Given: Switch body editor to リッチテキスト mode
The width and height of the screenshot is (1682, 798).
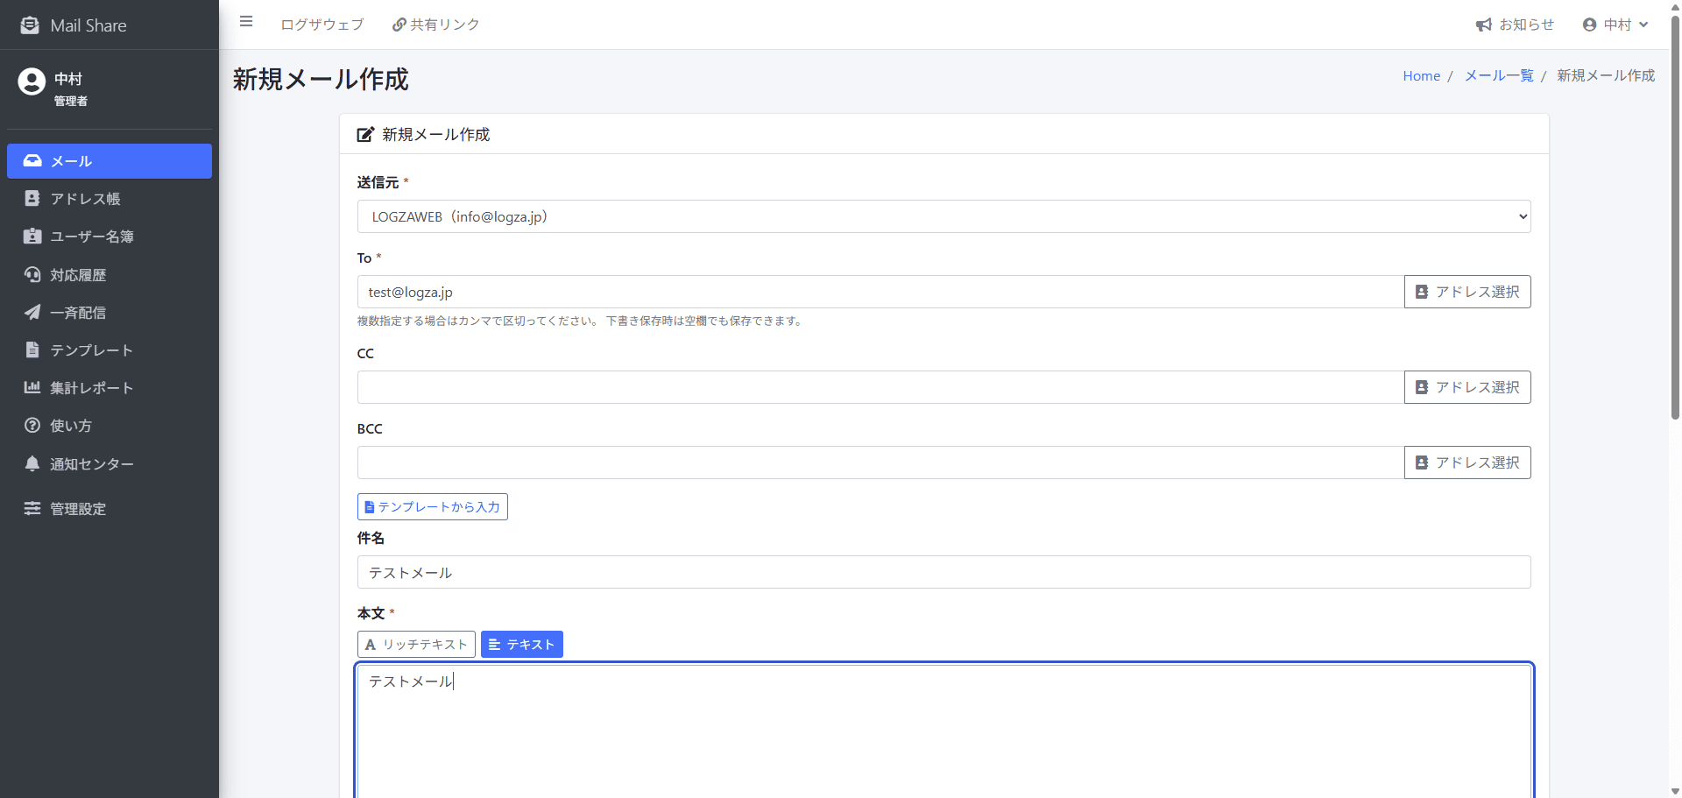Looking at the screenshot, I should tap(416, 644).
